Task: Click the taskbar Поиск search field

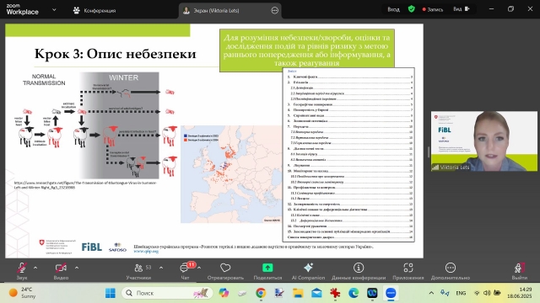Action: tap(167, 293)
